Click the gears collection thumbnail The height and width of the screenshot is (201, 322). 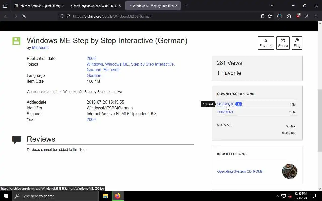point(290,171)
